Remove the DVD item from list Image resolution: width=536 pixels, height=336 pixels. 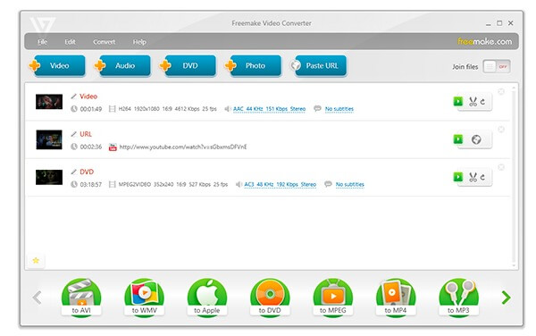[501, 167]
